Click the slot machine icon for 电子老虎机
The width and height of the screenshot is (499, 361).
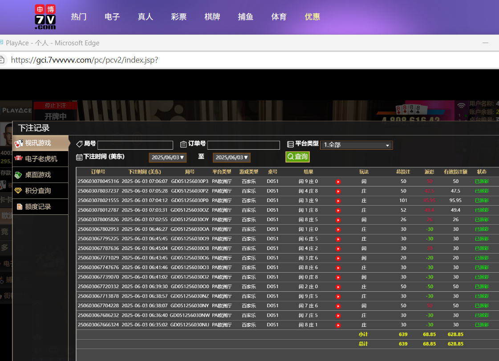coord(18,159)
